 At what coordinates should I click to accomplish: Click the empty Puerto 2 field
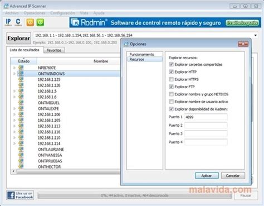click(x=206, y=126)
